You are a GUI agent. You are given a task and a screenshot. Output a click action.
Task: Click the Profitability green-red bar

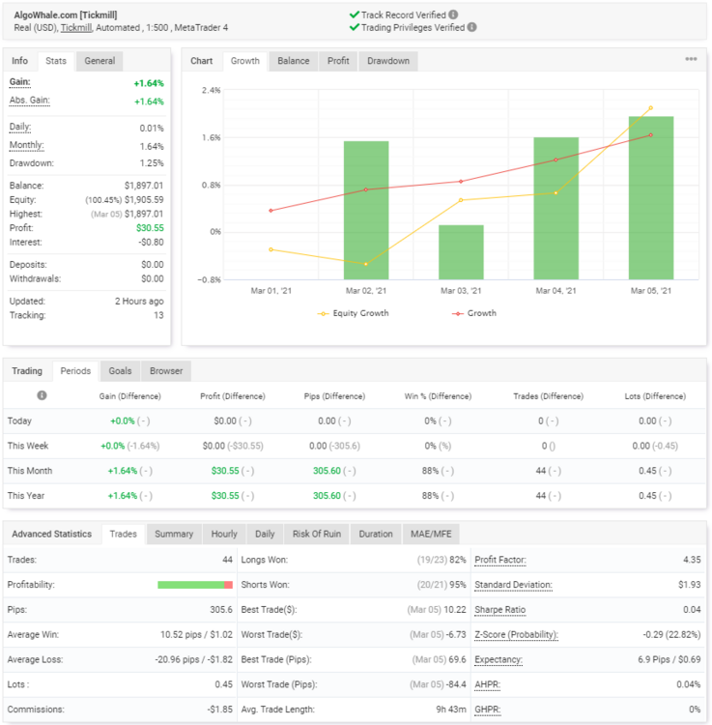point(194,585)
